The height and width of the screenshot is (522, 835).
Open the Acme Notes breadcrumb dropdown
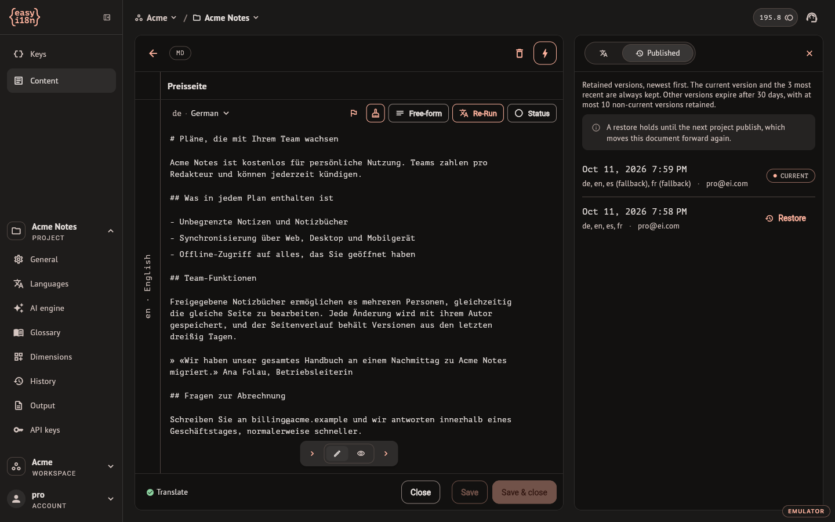coord(226,18)
